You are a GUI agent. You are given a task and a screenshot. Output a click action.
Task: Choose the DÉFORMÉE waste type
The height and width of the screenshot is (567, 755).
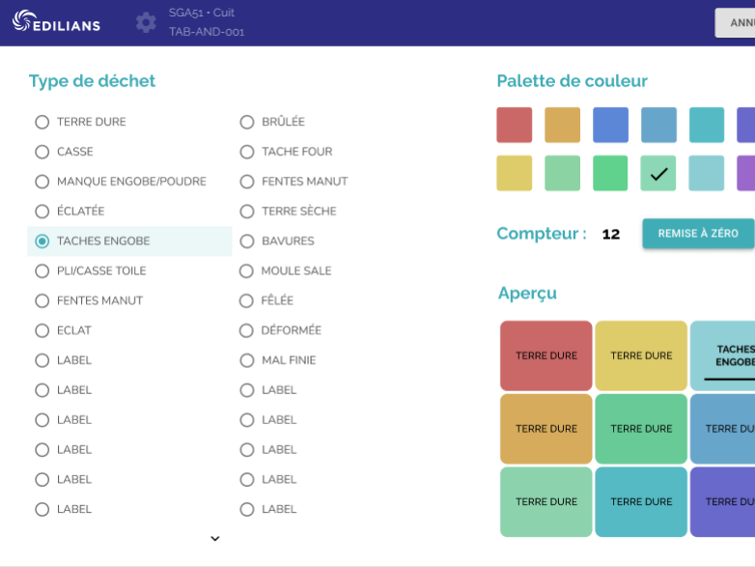coord(280,330)
